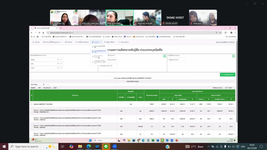Select DOAE HOST participant video tile

coord(175,18)
